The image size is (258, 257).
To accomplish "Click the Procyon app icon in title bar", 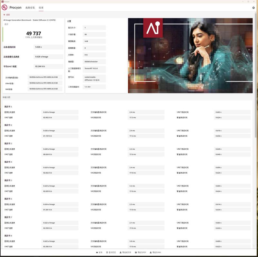I will click(x=2, y=2).
